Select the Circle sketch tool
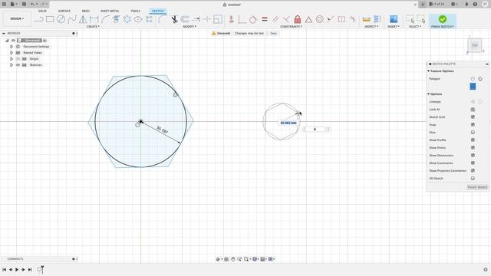 click(61, 19)
